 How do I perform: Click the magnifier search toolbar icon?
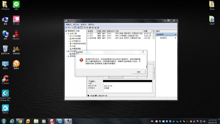pyautogui.click(x=95, y=28)
